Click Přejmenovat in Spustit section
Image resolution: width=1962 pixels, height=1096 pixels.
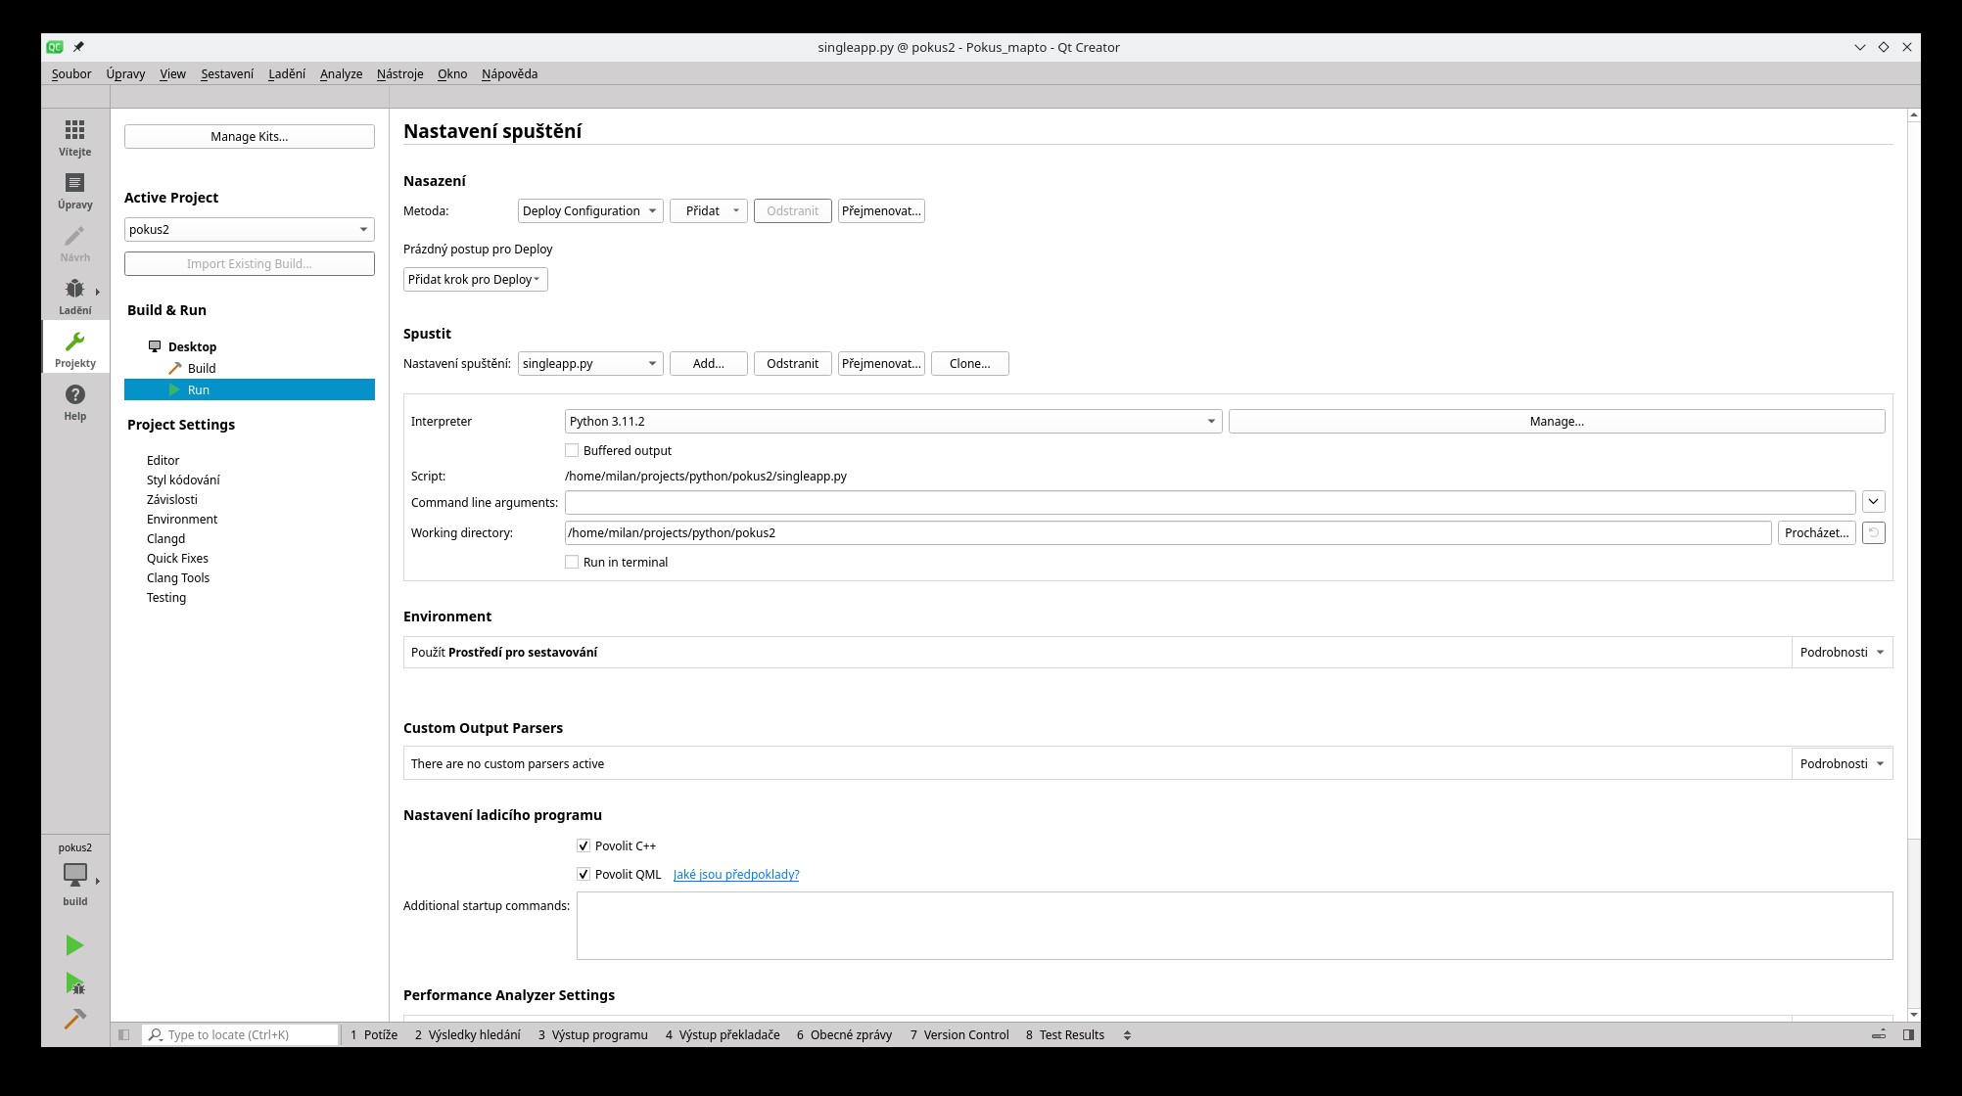tap(881, 363)
